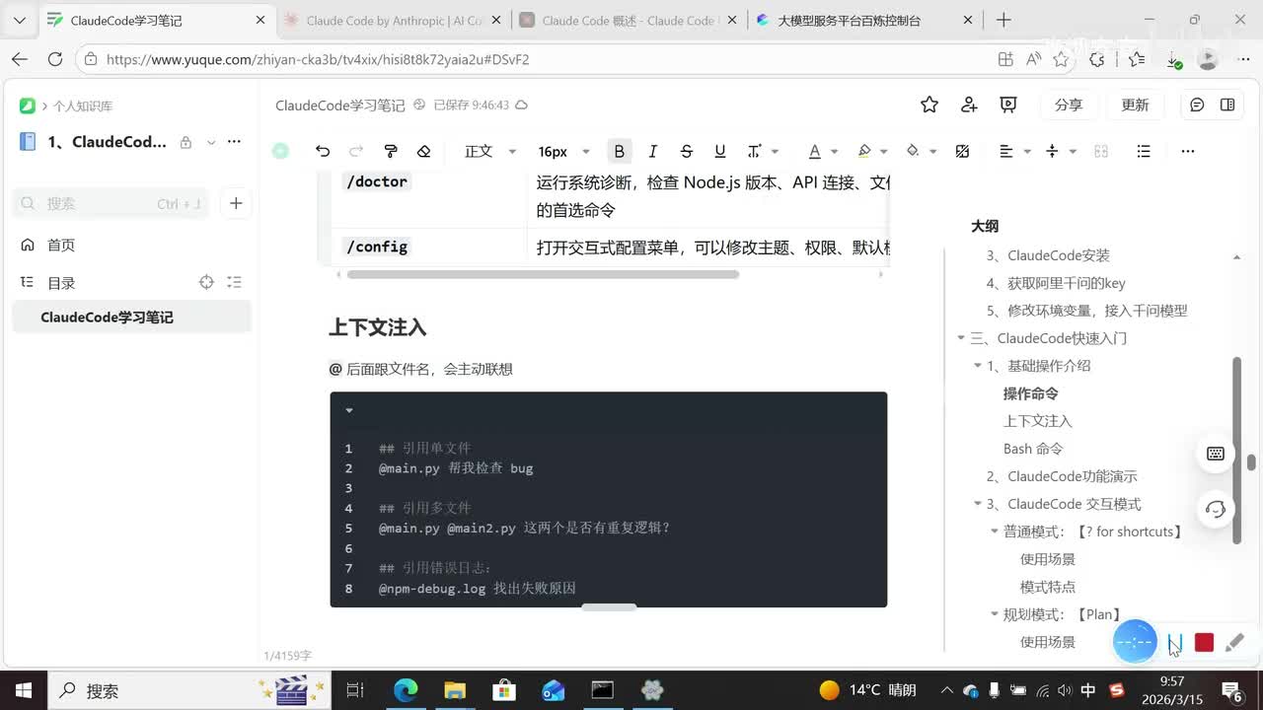1263x710 pixels.
Task: Open the terminal app in taskbar
Action: click(x=603, y=690)
